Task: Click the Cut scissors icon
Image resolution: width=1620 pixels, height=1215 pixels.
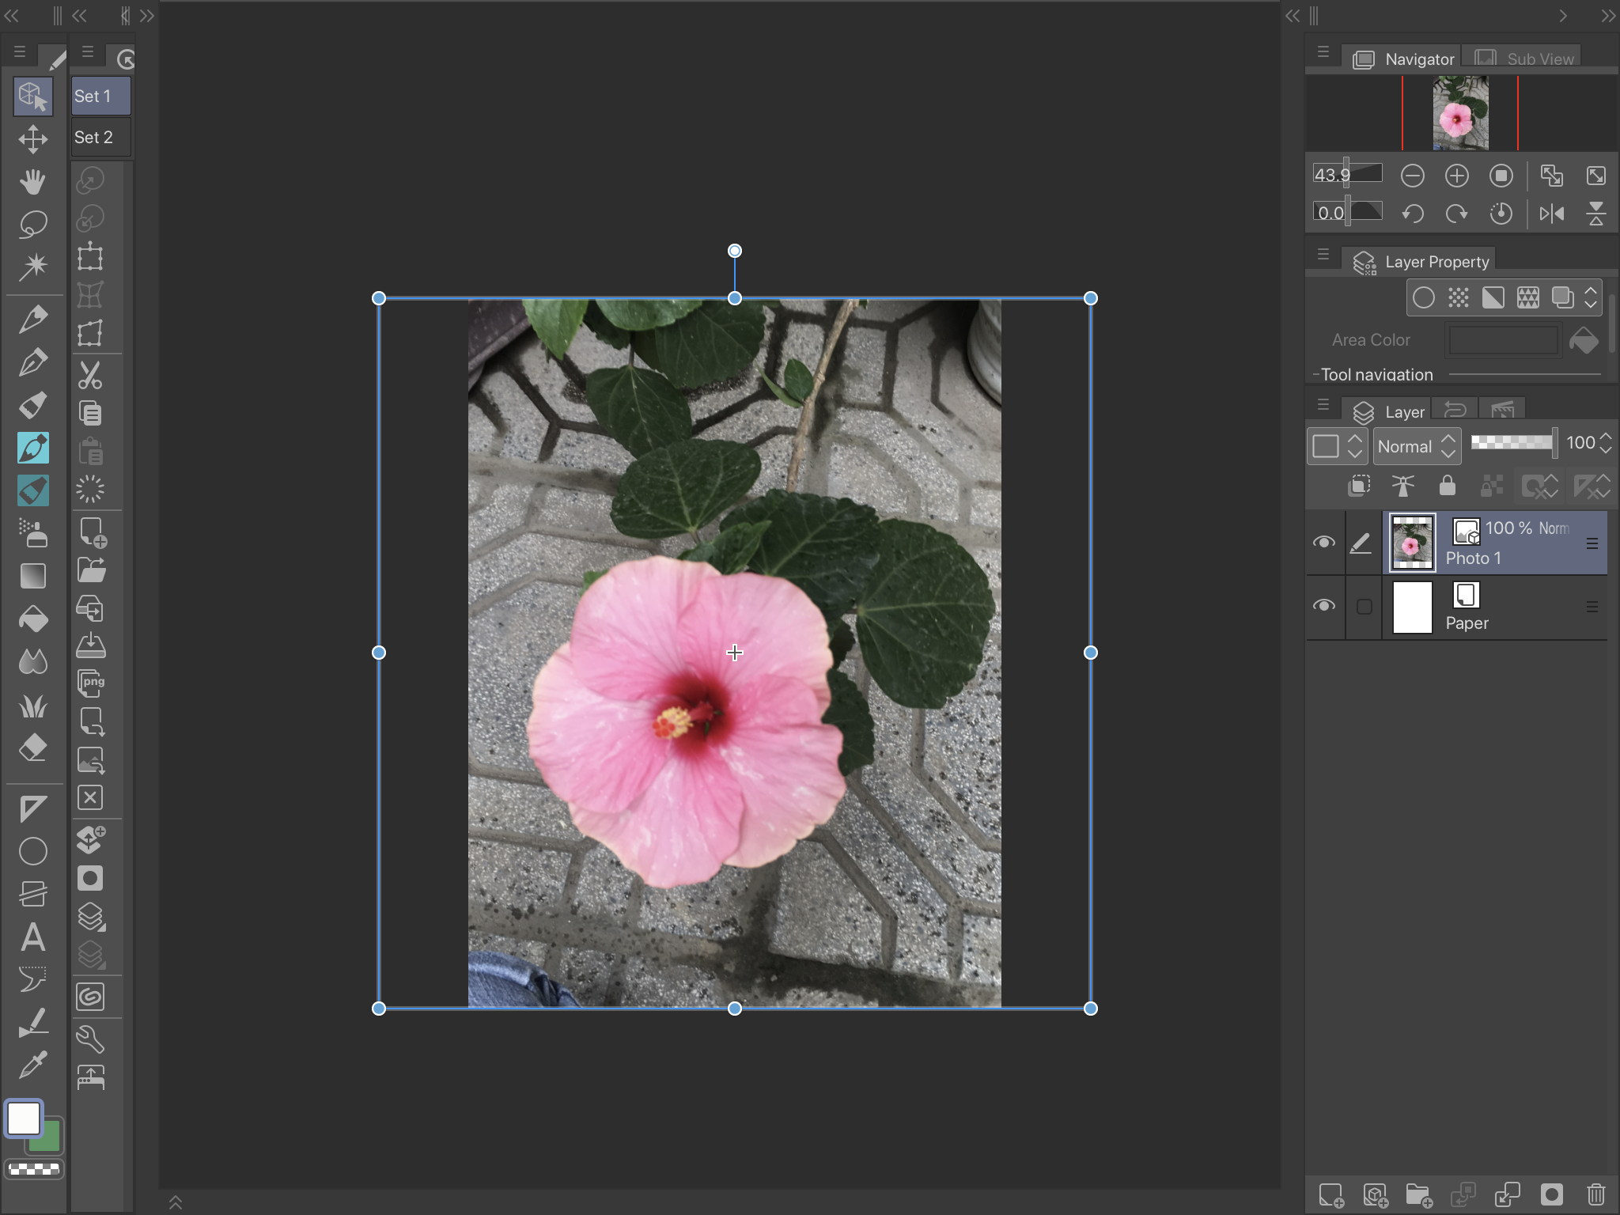Action: tap(90, 375)
